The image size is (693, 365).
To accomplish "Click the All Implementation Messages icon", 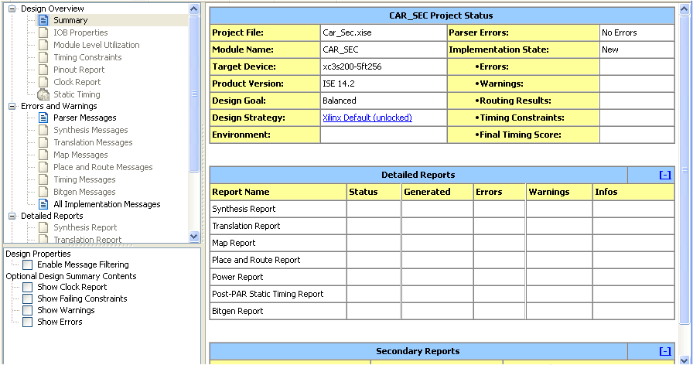I will coord(43,205).
